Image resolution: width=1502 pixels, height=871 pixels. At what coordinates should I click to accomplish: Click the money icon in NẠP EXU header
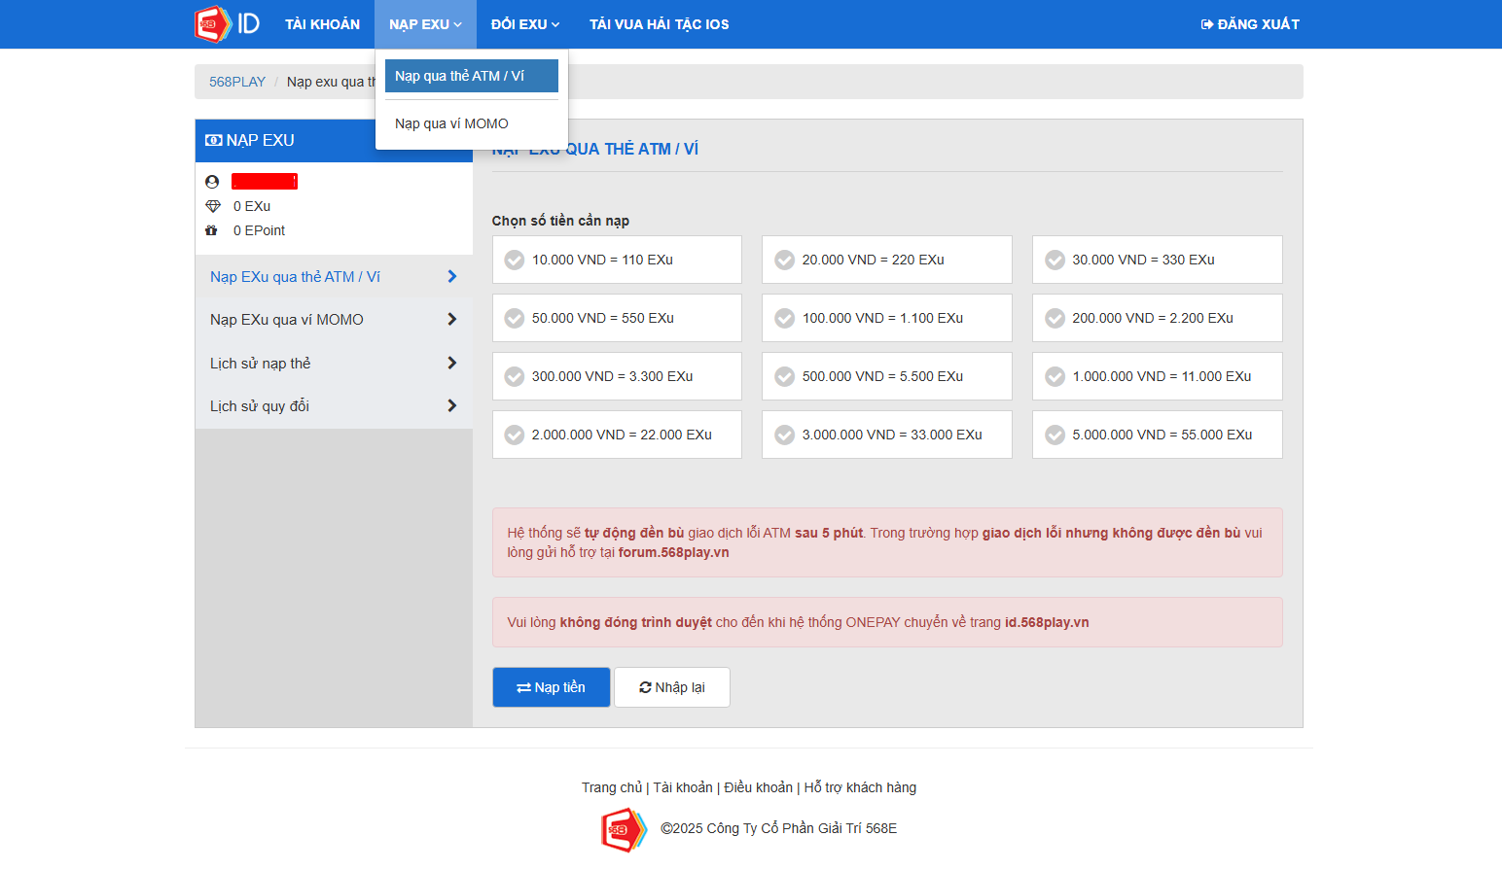(214, 140)
